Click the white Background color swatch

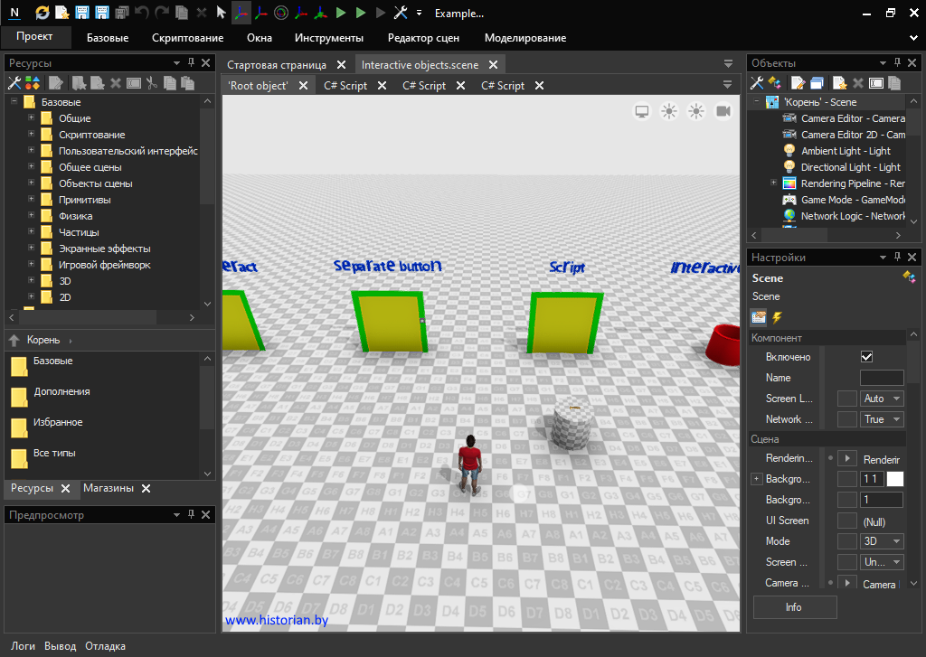[x=894, y=479]
